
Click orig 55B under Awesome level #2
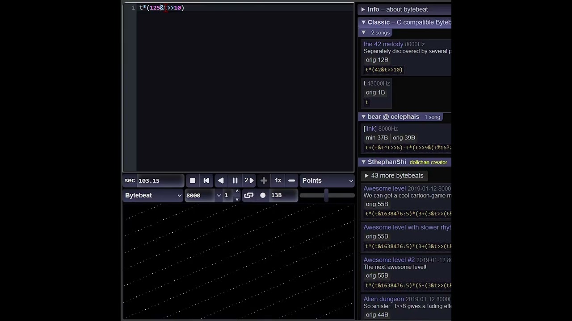377,276
